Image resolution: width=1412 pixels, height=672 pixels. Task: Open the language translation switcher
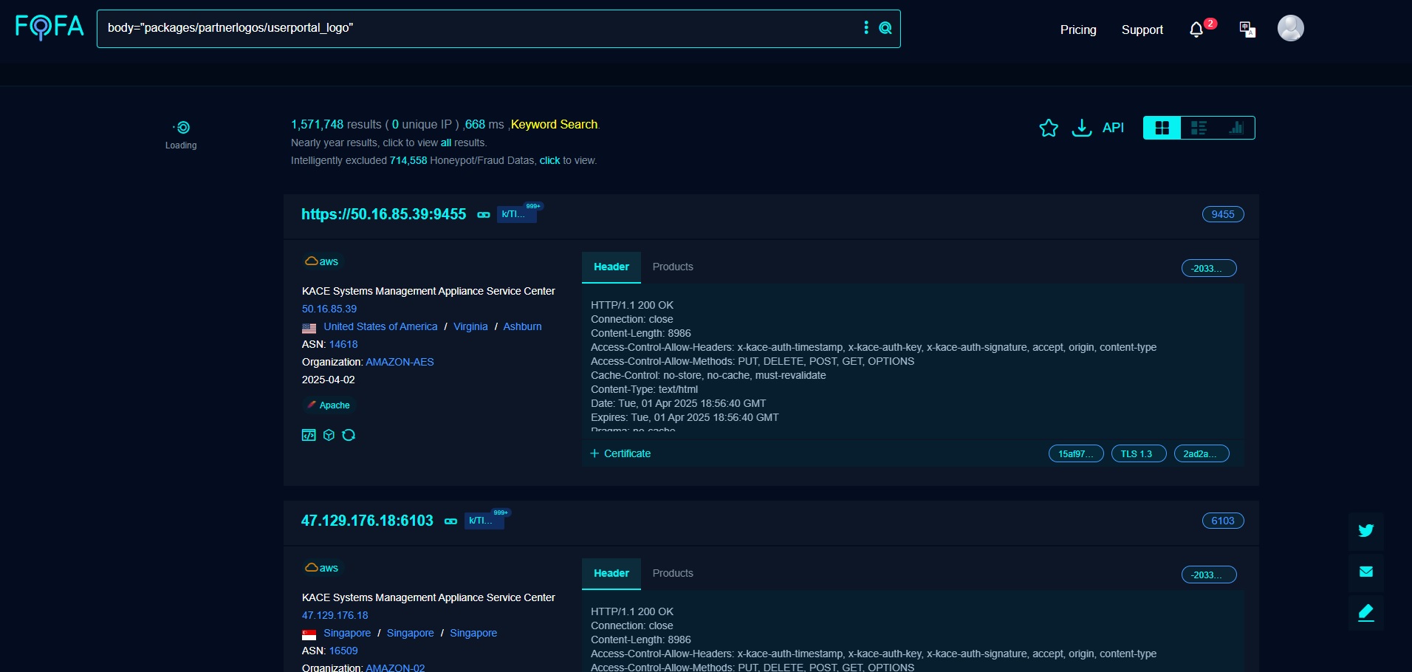coord(1247,30)
